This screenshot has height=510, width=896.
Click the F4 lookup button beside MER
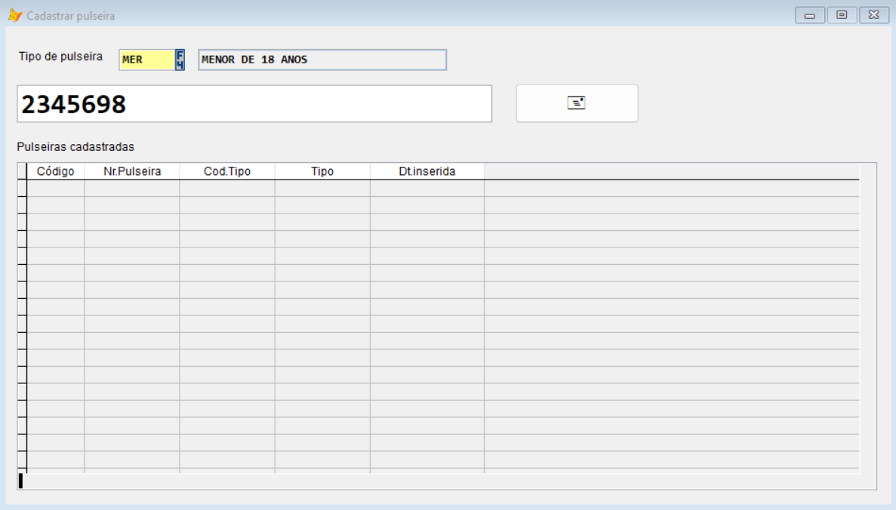click(x=180, y=60)
